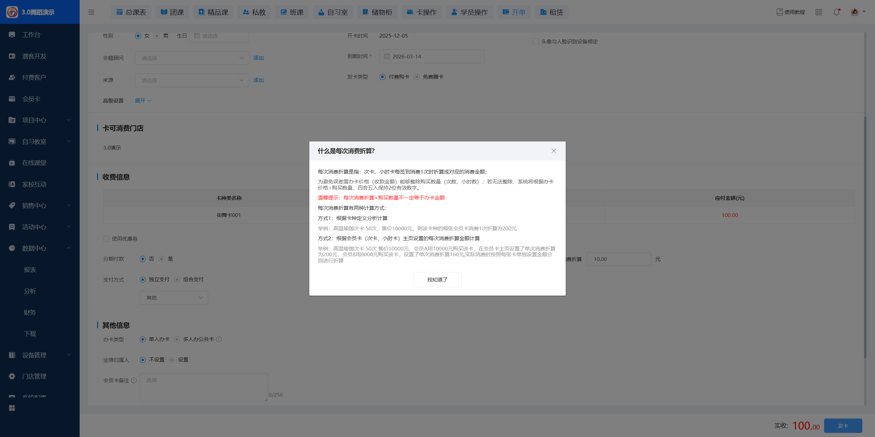Select the 免费赠卡 radio button

coord(417,77)
